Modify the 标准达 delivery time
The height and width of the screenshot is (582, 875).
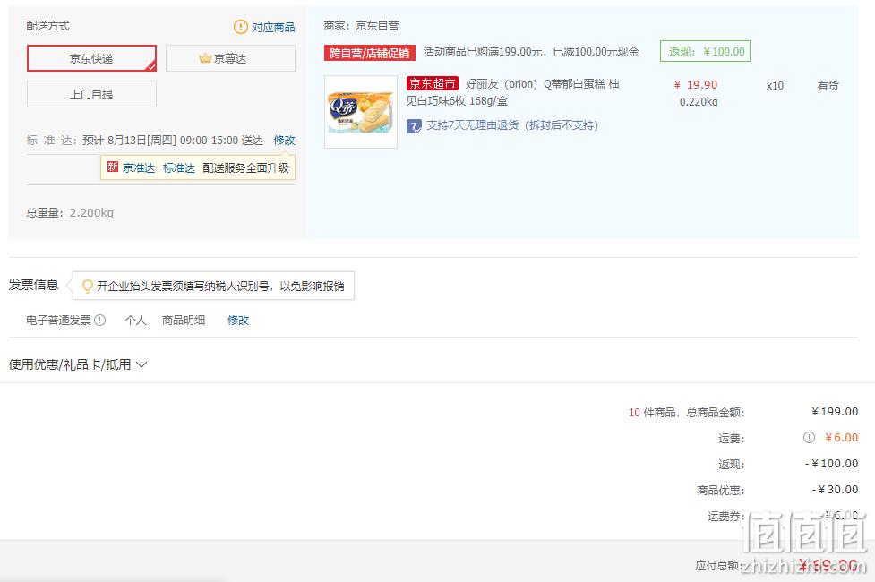(x=284, y=140)
